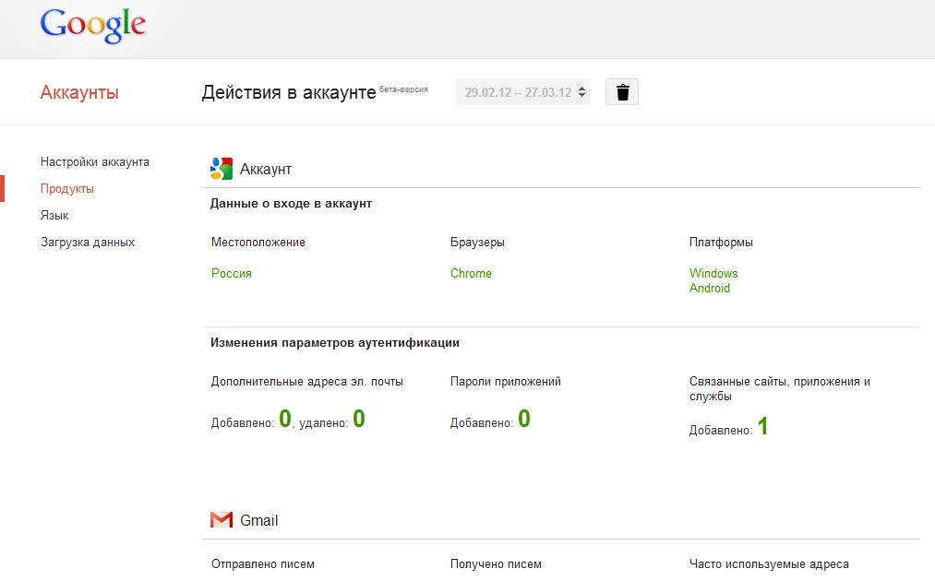Image resolution: width=935 pixels, height=581 pixels.
Task: Open the Аккаунты heading link
Action: pyautogui.click(x=79, y=92)
